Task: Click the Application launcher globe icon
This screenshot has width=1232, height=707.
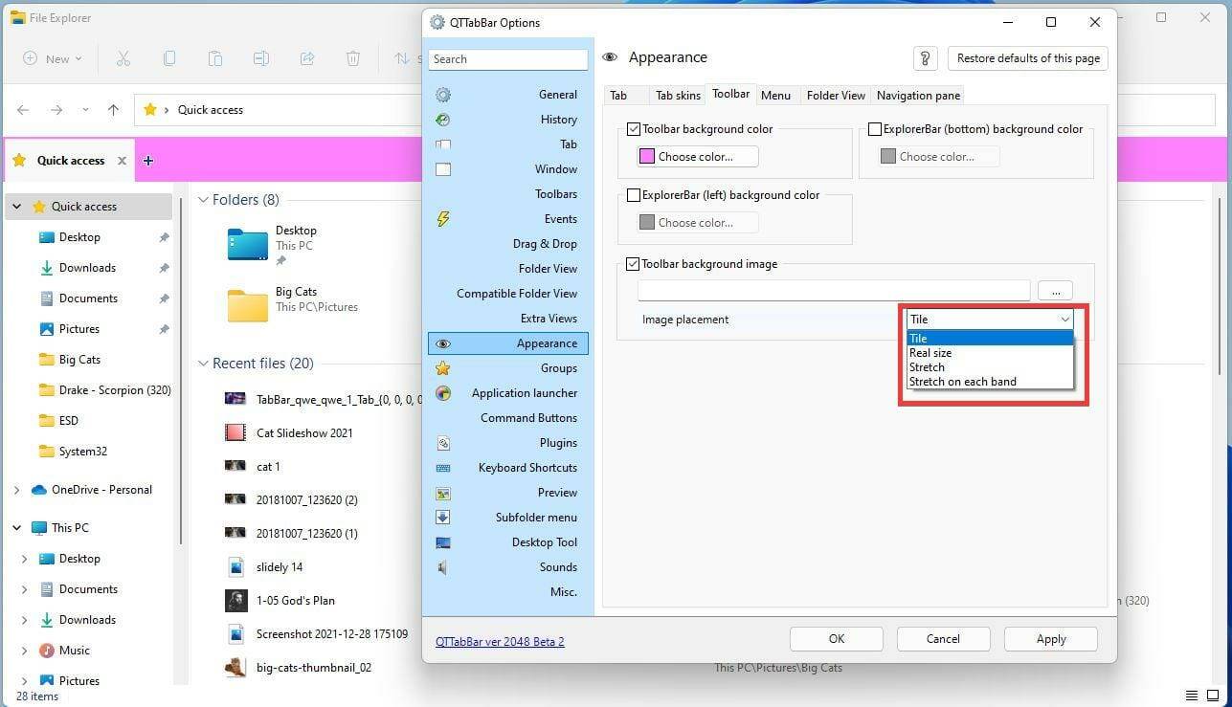Action: tap(442, 392)
